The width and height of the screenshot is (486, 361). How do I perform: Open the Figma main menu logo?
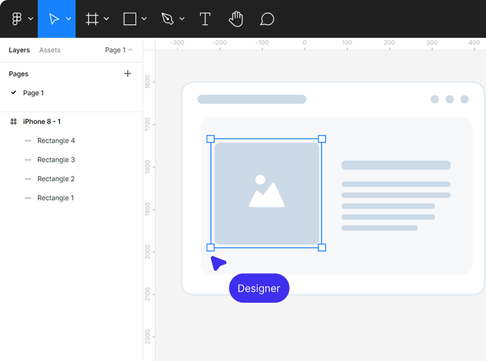coord(17,19)
